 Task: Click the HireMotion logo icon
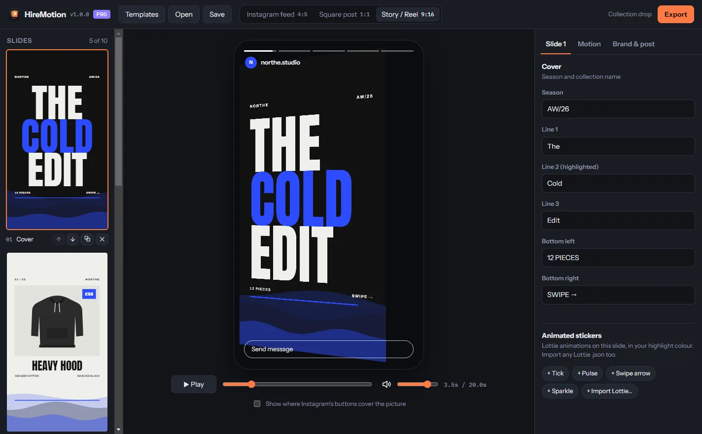[14, 14]
